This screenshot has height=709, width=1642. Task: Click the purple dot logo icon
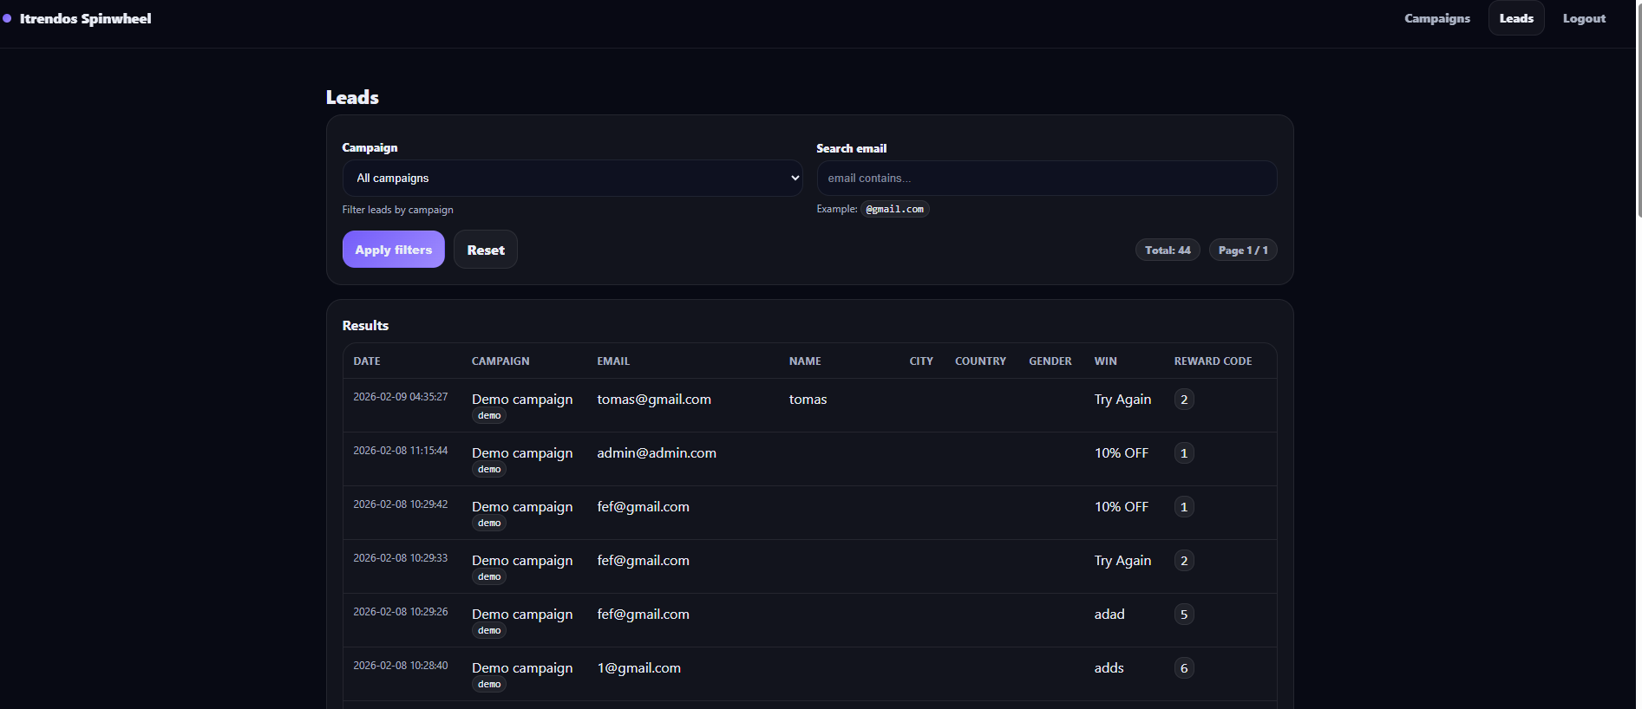pos(7,18)
